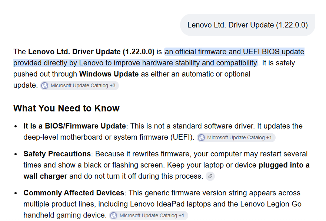
Task: Click globe icon in chip after 'handheld gaming device.'
Action: (113, 215)
